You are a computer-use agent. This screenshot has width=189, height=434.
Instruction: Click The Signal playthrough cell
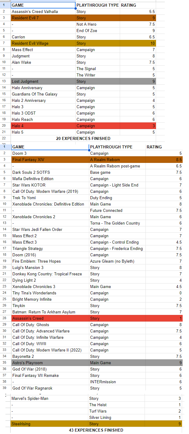98,69
